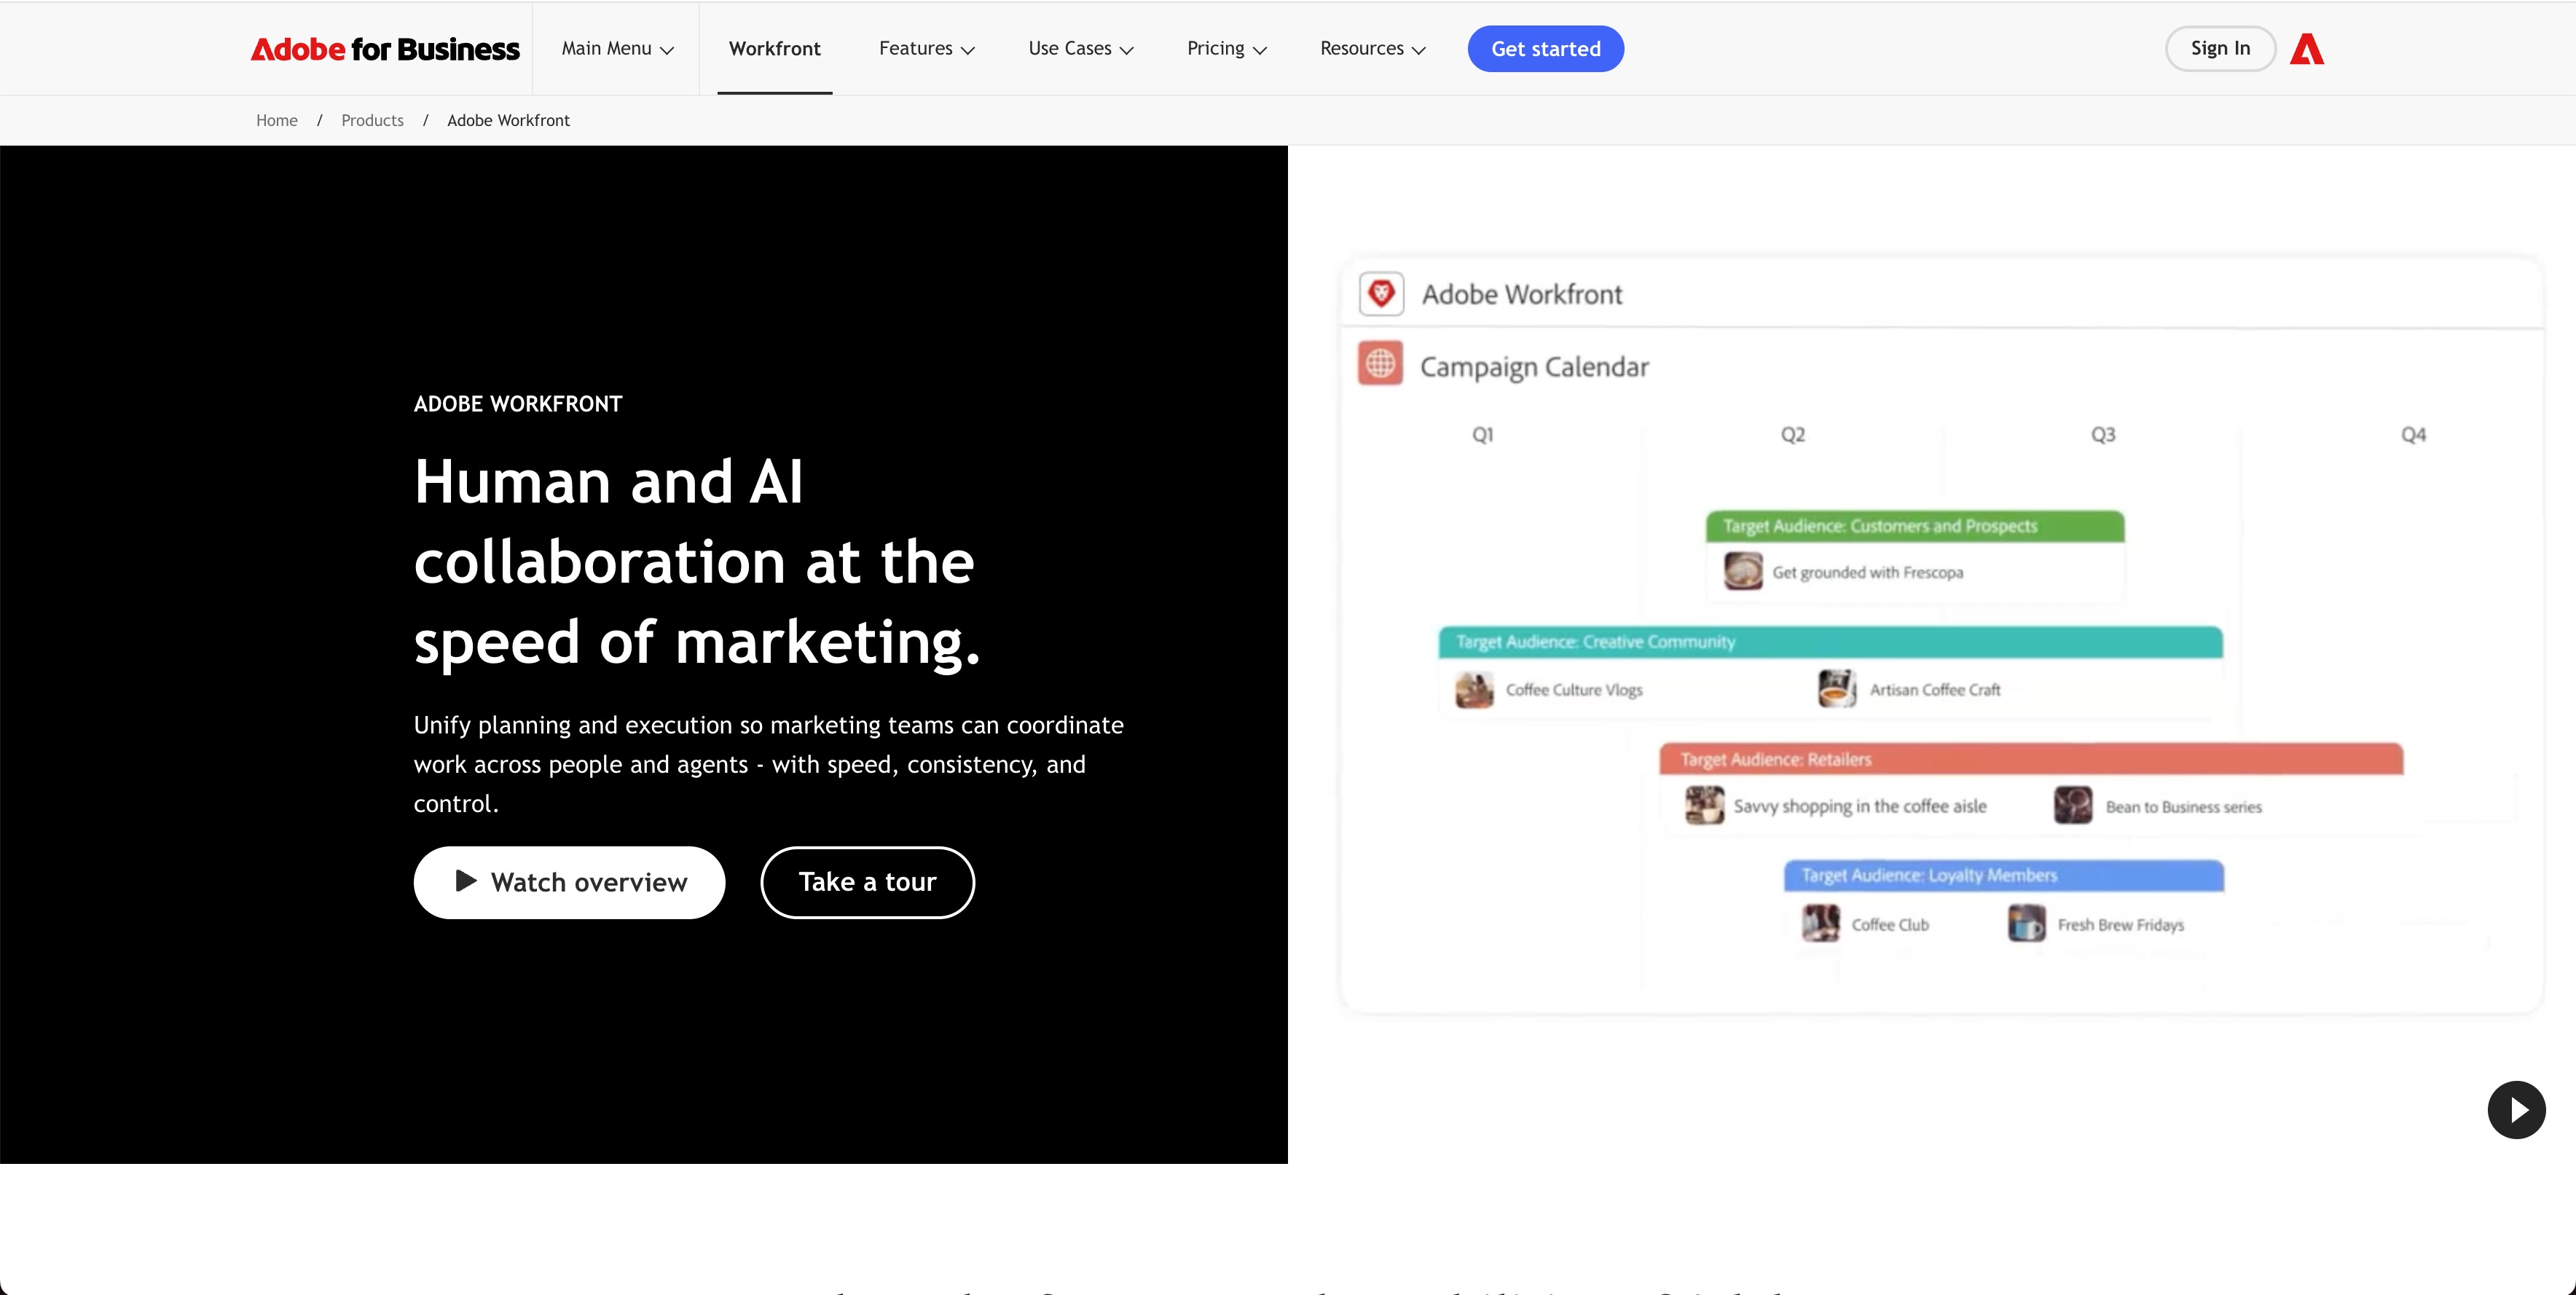
Task: Click the Coffee Culture Vlogs thumbnail image
Action: (1474, 690)
